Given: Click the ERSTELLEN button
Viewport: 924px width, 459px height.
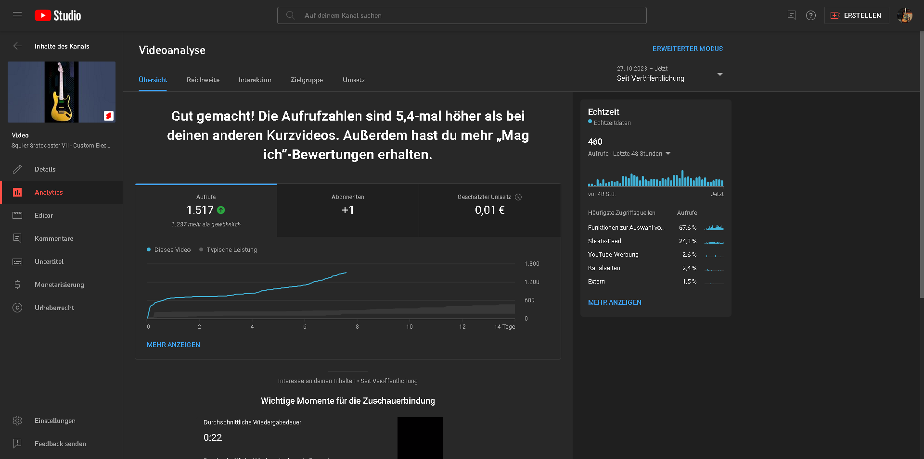Looking at the screenshot, I should [857, 15].
